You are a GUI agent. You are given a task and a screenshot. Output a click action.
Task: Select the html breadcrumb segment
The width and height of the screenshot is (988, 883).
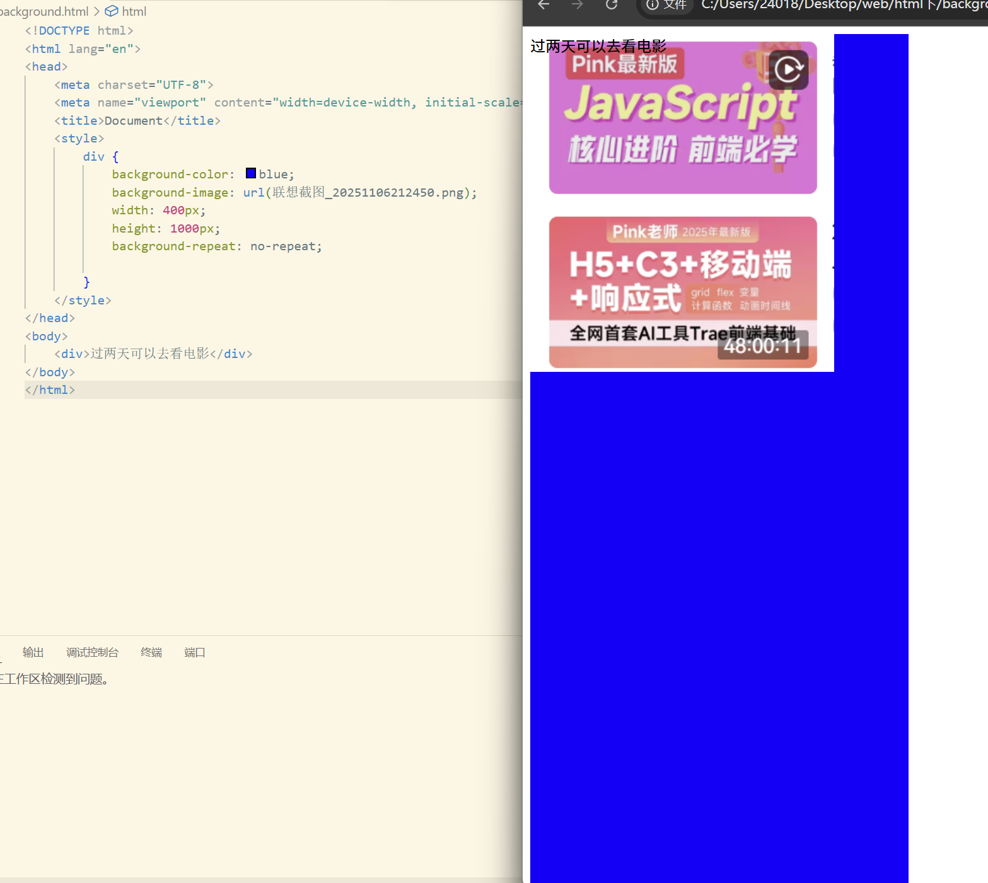tap(134, 11)
